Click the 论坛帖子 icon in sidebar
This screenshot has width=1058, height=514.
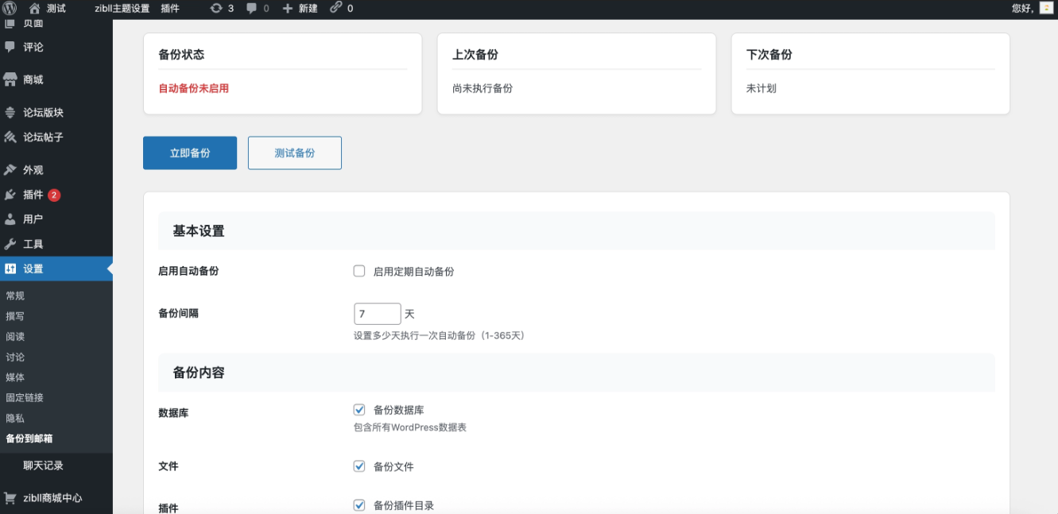point(10,137)
